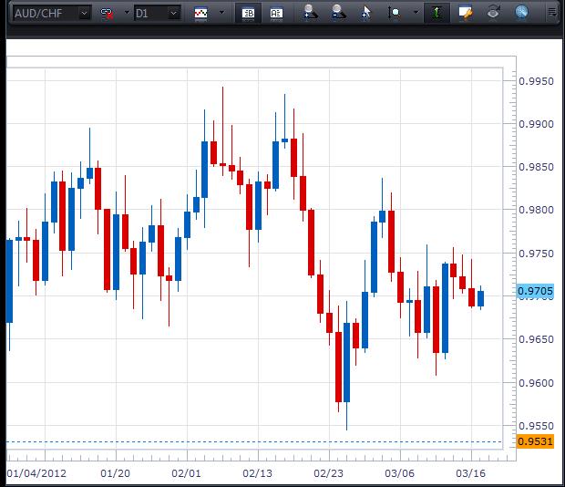
Task: Click the 03/16 date axis label
Action: (470, 473)
